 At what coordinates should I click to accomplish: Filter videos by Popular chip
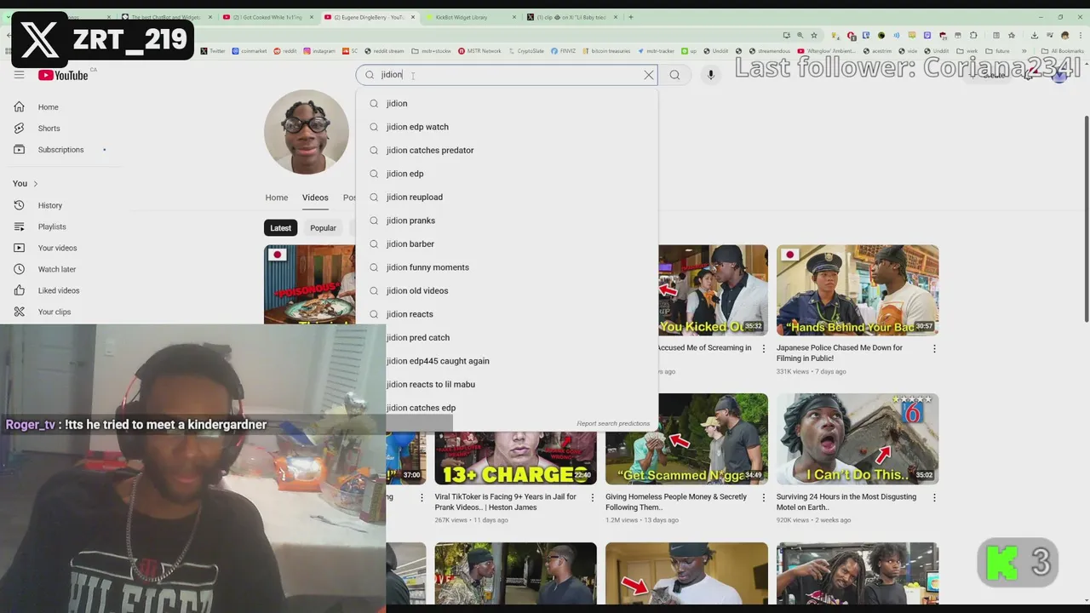tap(323, 228)
